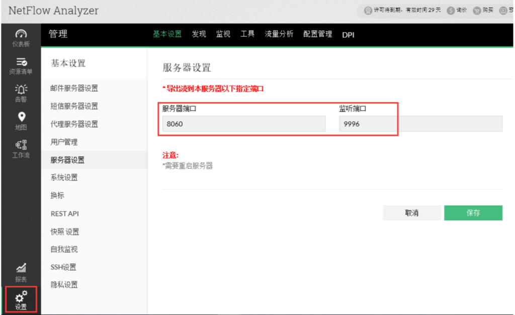Click the 基本设置 sidebar heading
Screen dimensions: 515x315
click(68, 63)
